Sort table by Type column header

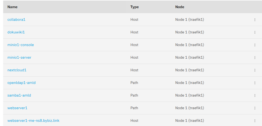pyautogui.click(x=134, y=7)
